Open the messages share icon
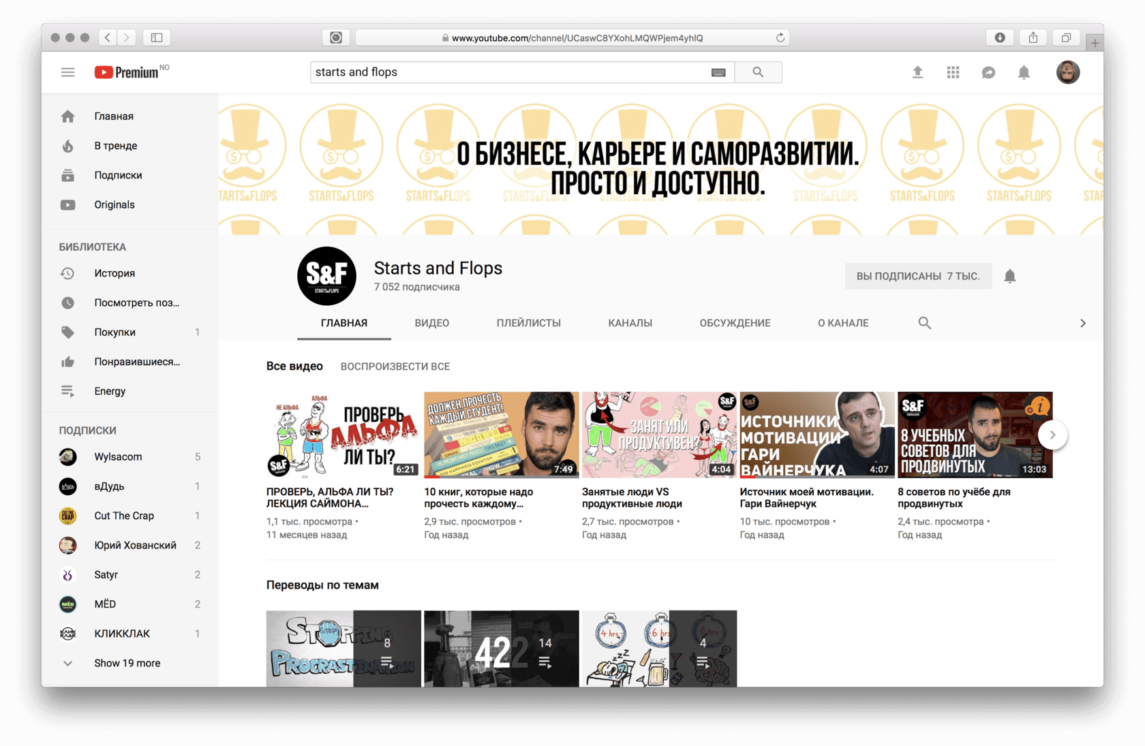The width and height of the screenshot is (1145, 746). coord(988,72)
